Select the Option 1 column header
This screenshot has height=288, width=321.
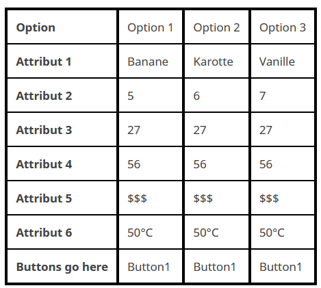tap(151, 27)
